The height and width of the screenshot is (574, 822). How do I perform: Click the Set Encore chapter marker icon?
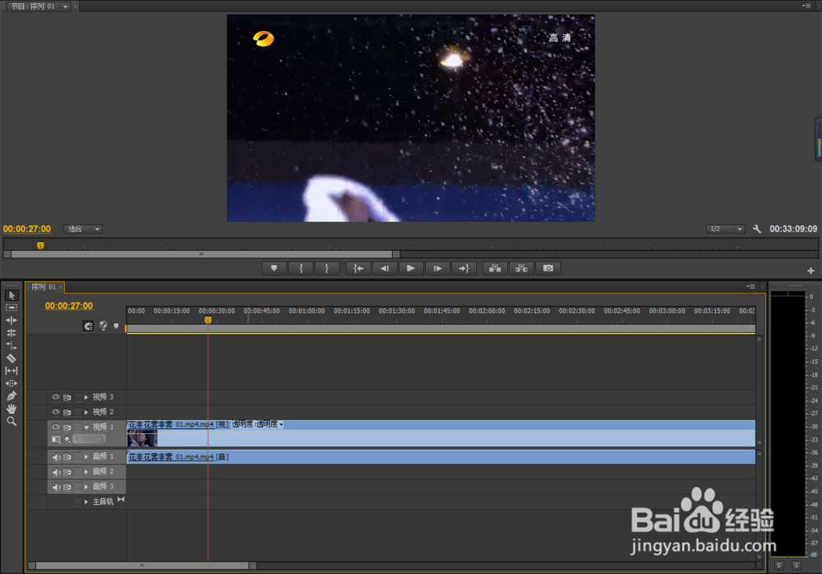click(104, 326)
